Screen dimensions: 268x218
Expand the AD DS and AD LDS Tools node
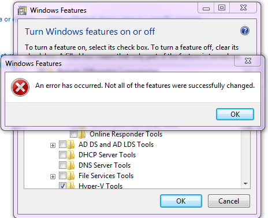[53, 145]
